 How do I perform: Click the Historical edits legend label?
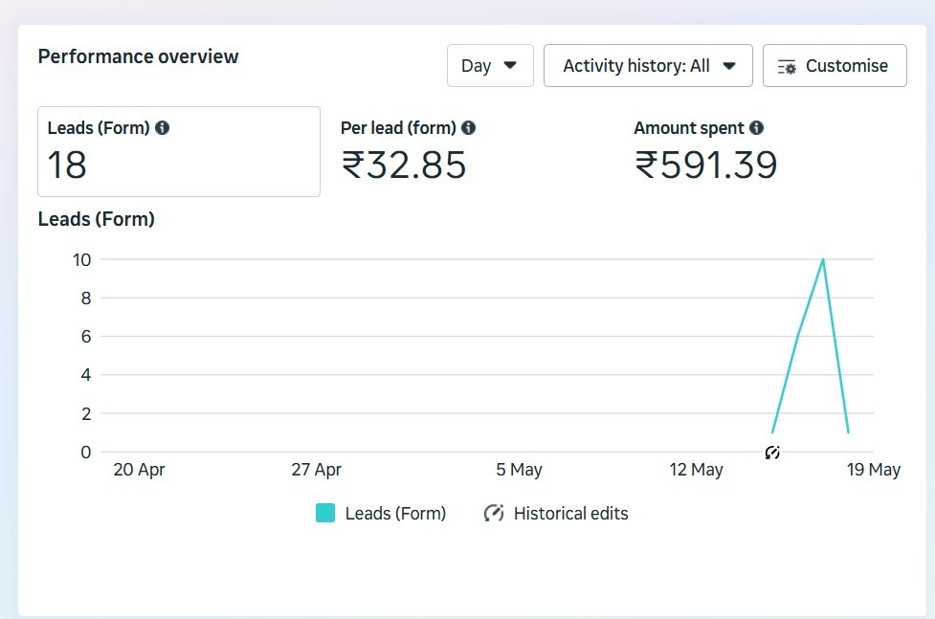tap(570, 514)
